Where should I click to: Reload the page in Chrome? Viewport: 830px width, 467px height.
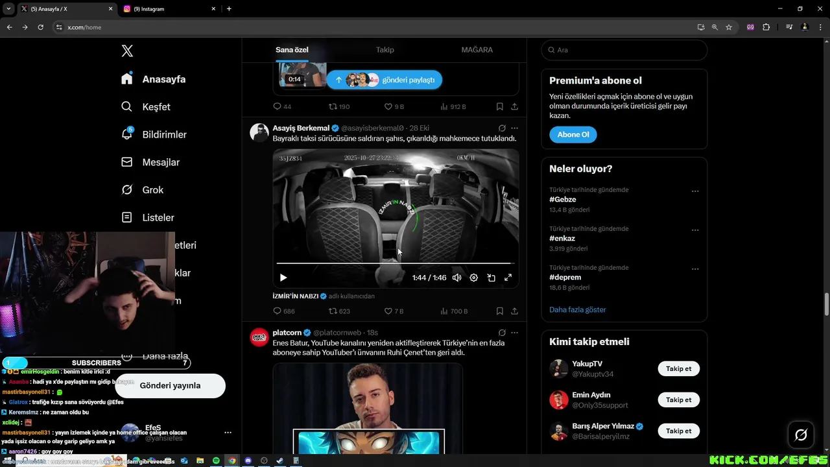point(40,27)
